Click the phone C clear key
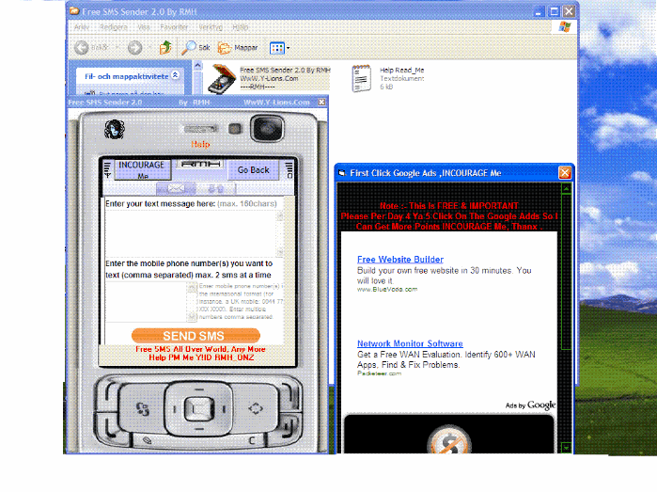Viewport: 657px width, 492px height. tap(252, 440)
